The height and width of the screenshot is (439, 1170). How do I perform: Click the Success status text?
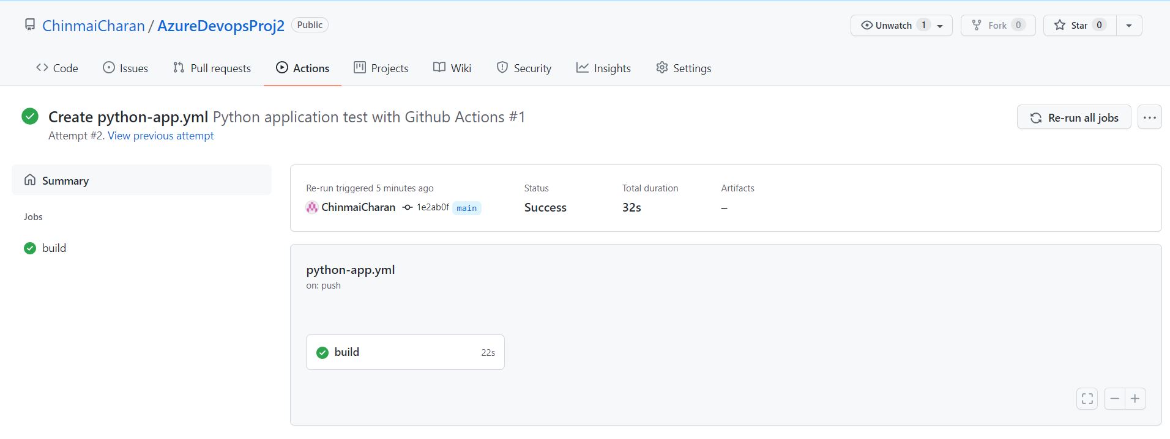coord(545,207)
